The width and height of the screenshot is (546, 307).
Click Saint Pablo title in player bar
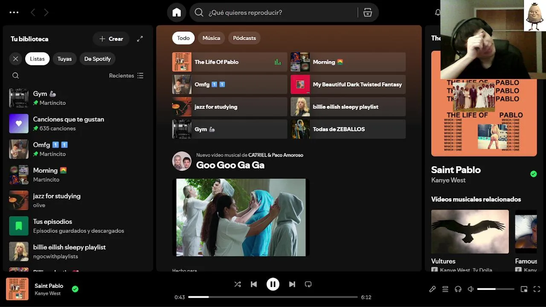[49, 286]
